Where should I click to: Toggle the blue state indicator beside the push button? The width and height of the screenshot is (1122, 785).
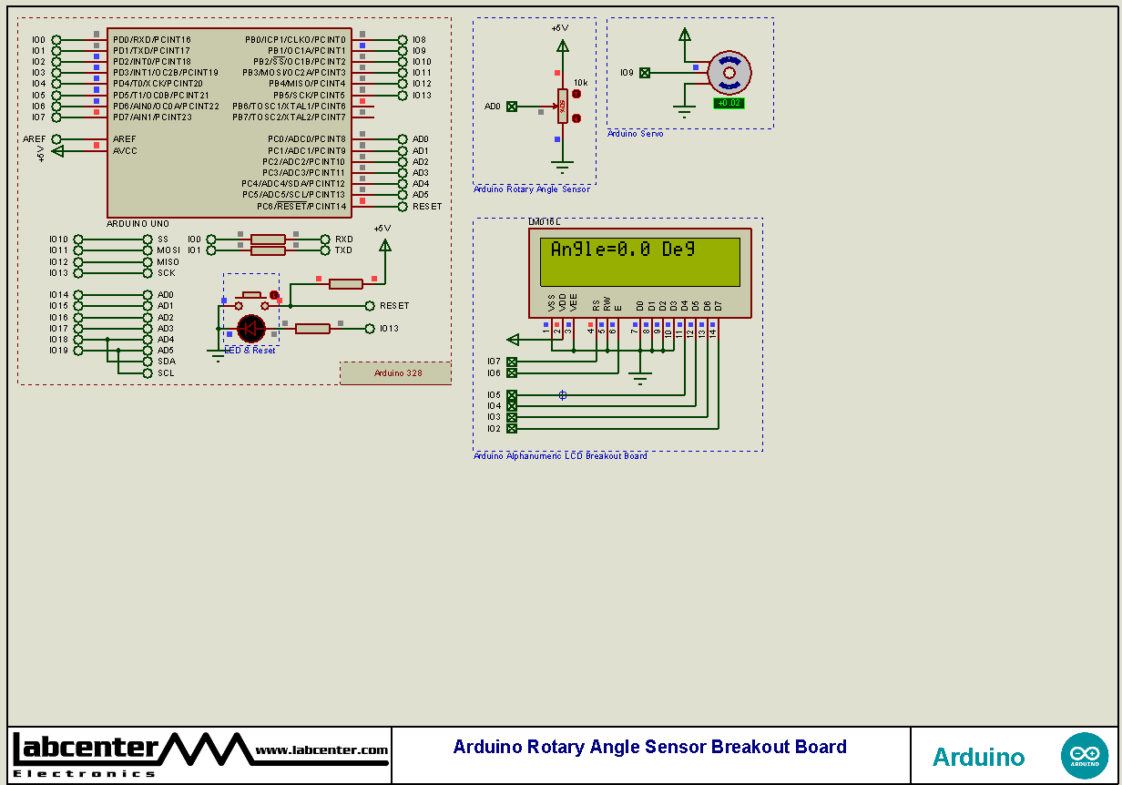224,300
